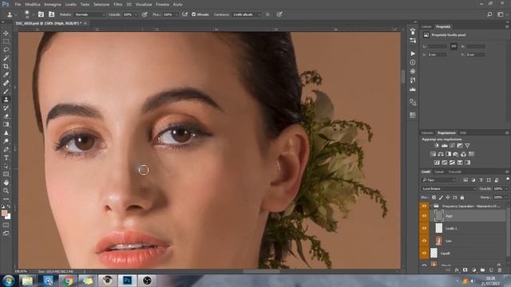Hide the Livello 1 layer
The width and height of the screenshot is (511, 287).
[x=424, y=228]
